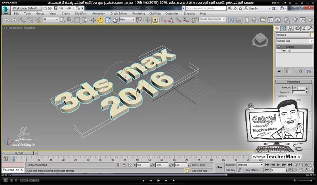Open the Modifier List dropdown
Image resolution: width=317 pixels, height=185 pixels.
point(294,41)
